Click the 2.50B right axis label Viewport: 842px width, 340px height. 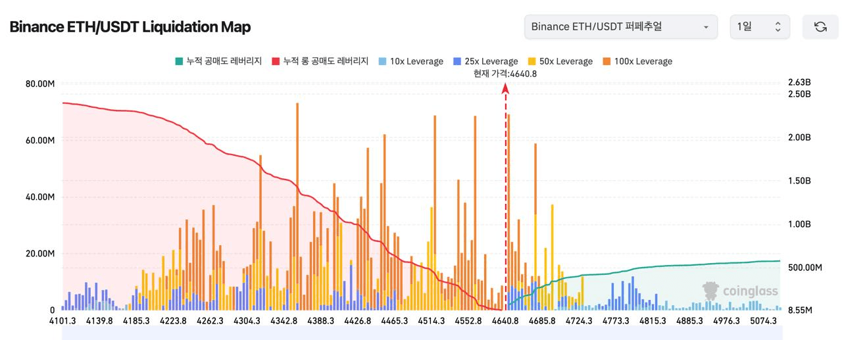click(799, 94)
